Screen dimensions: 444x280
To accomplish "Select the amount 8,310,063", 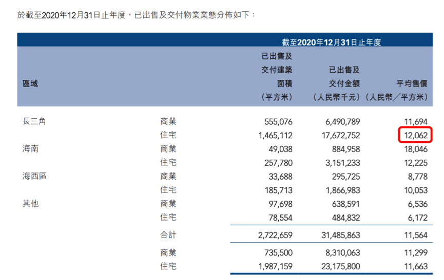I will pyautogui.click(x=343, y=253).
